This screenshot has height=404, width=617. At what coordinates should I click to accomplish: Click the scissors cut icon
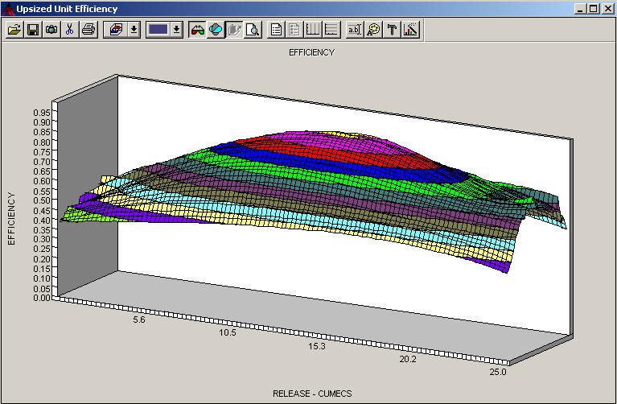(70, 30)
